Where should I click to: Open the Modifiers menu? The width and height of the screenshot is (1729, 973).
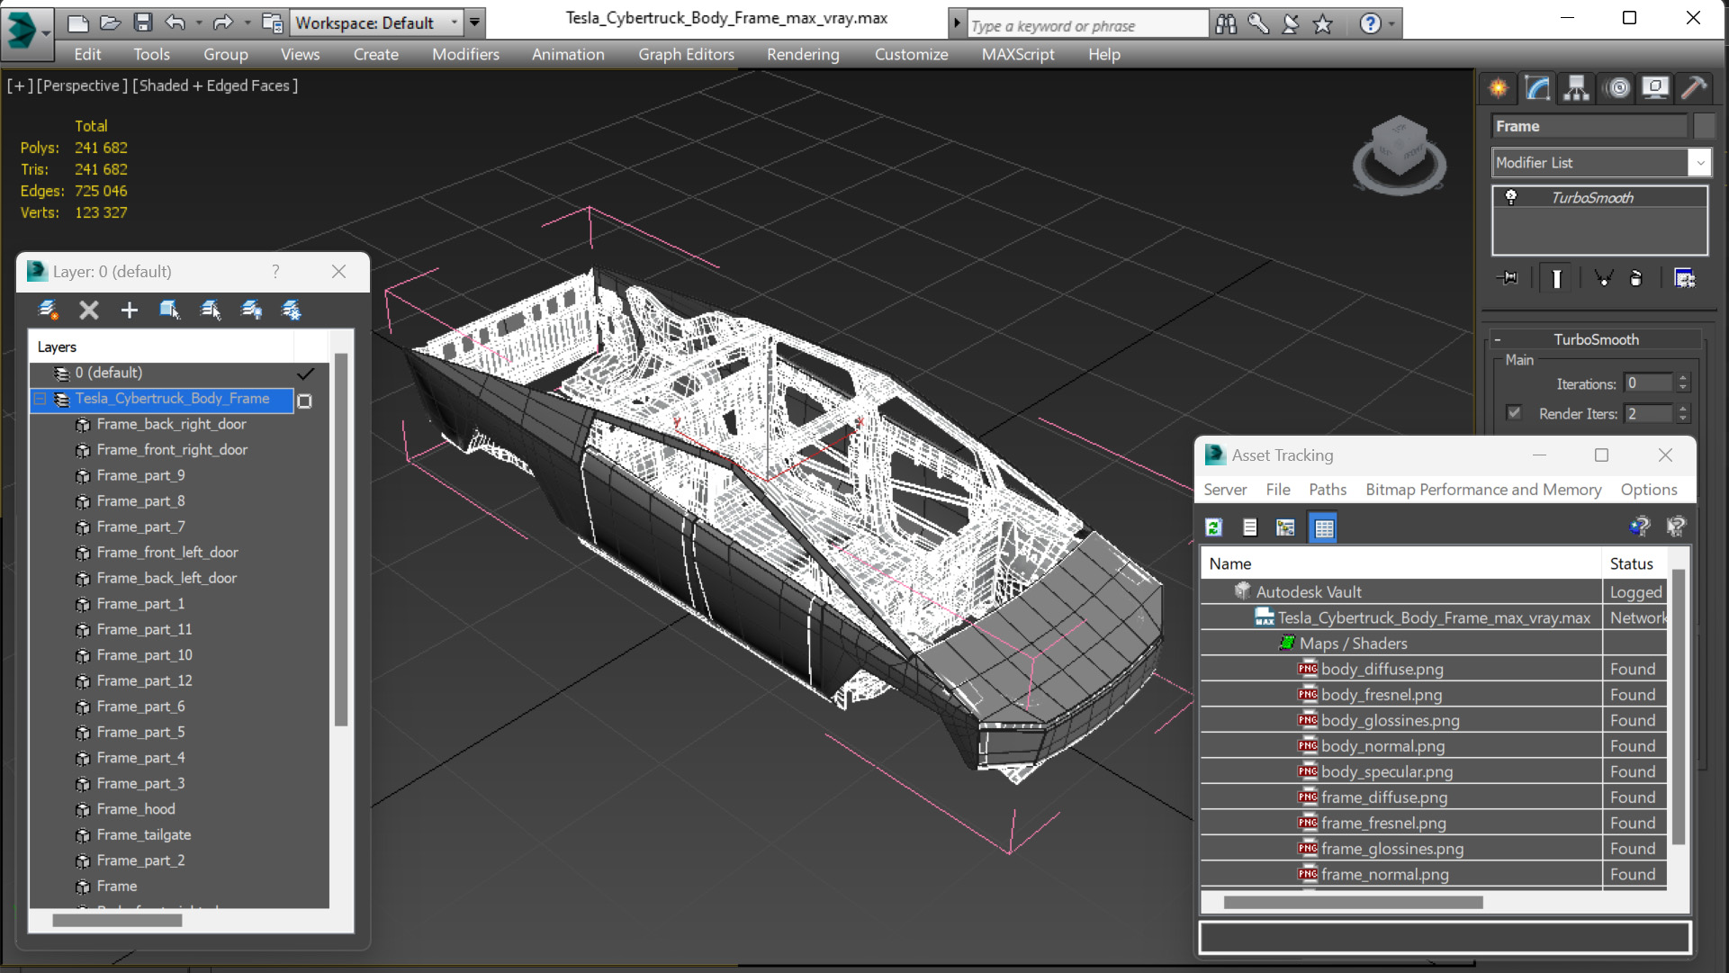(465, 54)
